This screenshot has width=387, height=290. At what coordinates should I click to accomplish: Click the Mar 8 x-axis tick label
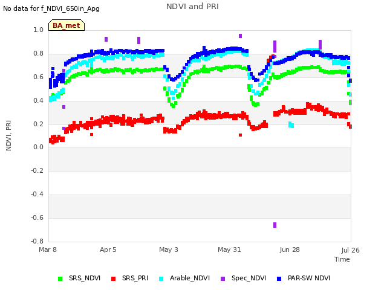[x=48, y=250]
